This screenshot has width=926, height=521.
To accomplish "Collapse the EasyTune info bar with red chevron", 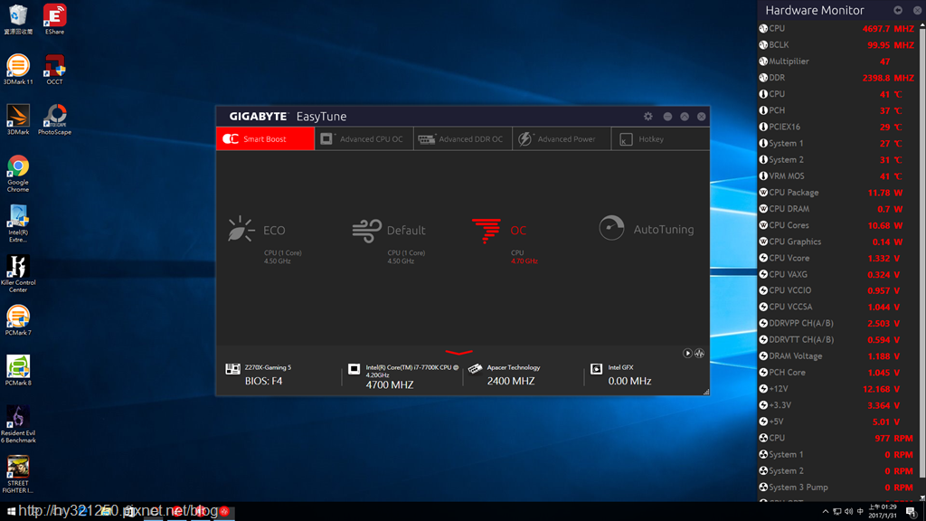I will pos(458,353).
